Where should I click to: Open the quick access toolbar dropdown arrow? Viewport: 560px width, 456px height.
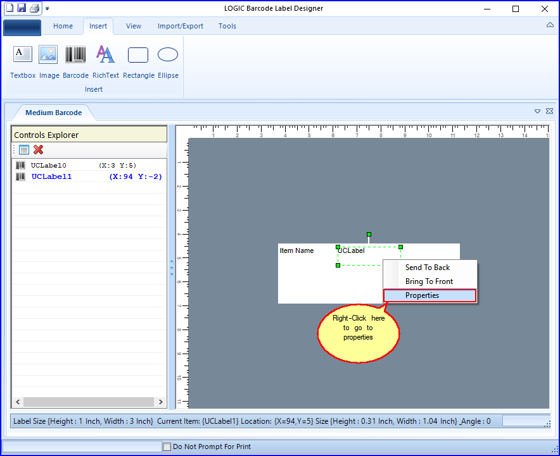(47, 8)
